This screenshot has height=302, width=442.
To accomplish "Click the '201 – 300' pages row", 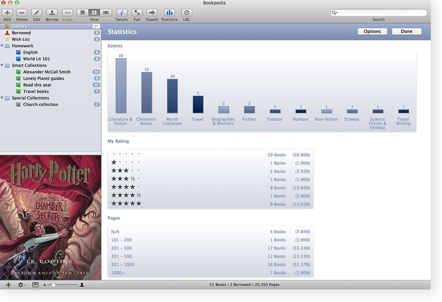I will pyautogui.click(x=211, y=248).
